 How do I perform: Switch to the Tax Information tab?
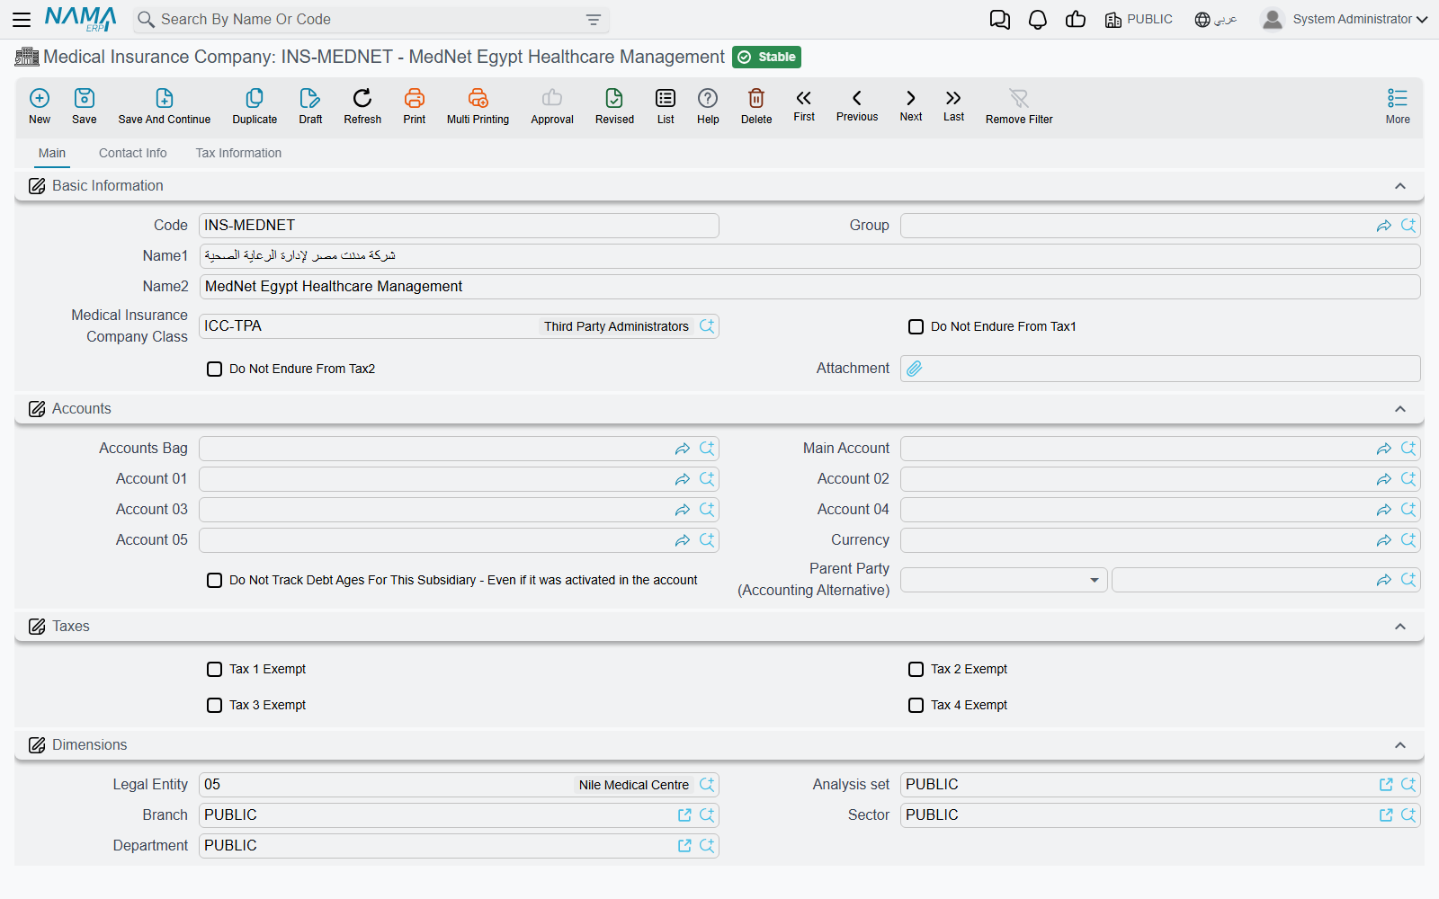238,153
